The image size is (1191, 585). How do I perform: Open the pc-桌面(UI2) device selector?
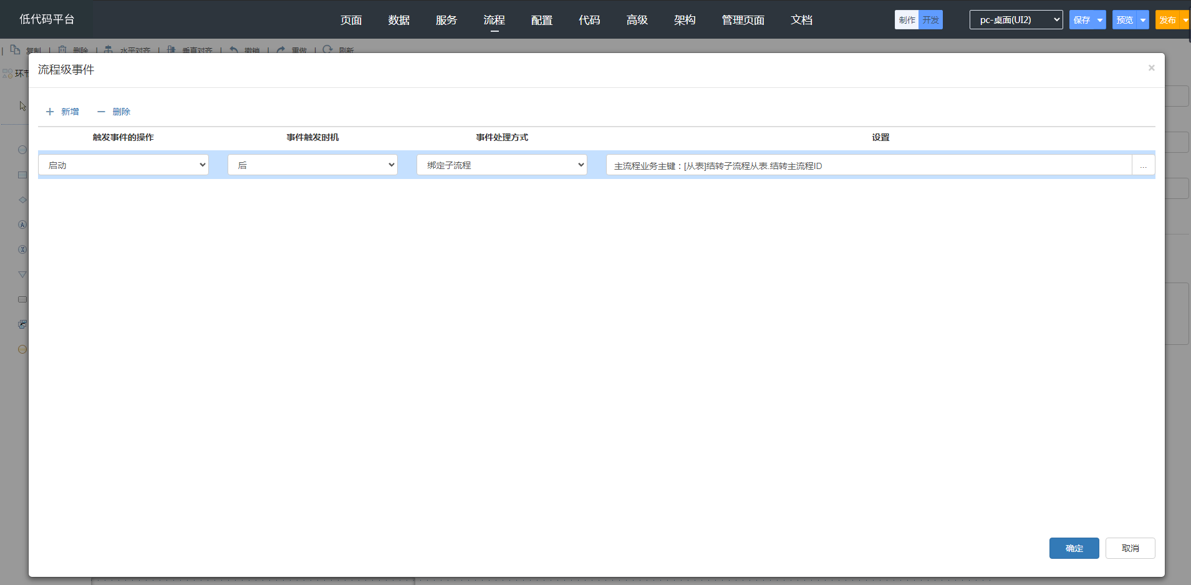tap(1016, 20)
